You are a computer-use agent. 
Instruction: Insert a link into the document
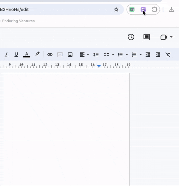coord(50,55)
